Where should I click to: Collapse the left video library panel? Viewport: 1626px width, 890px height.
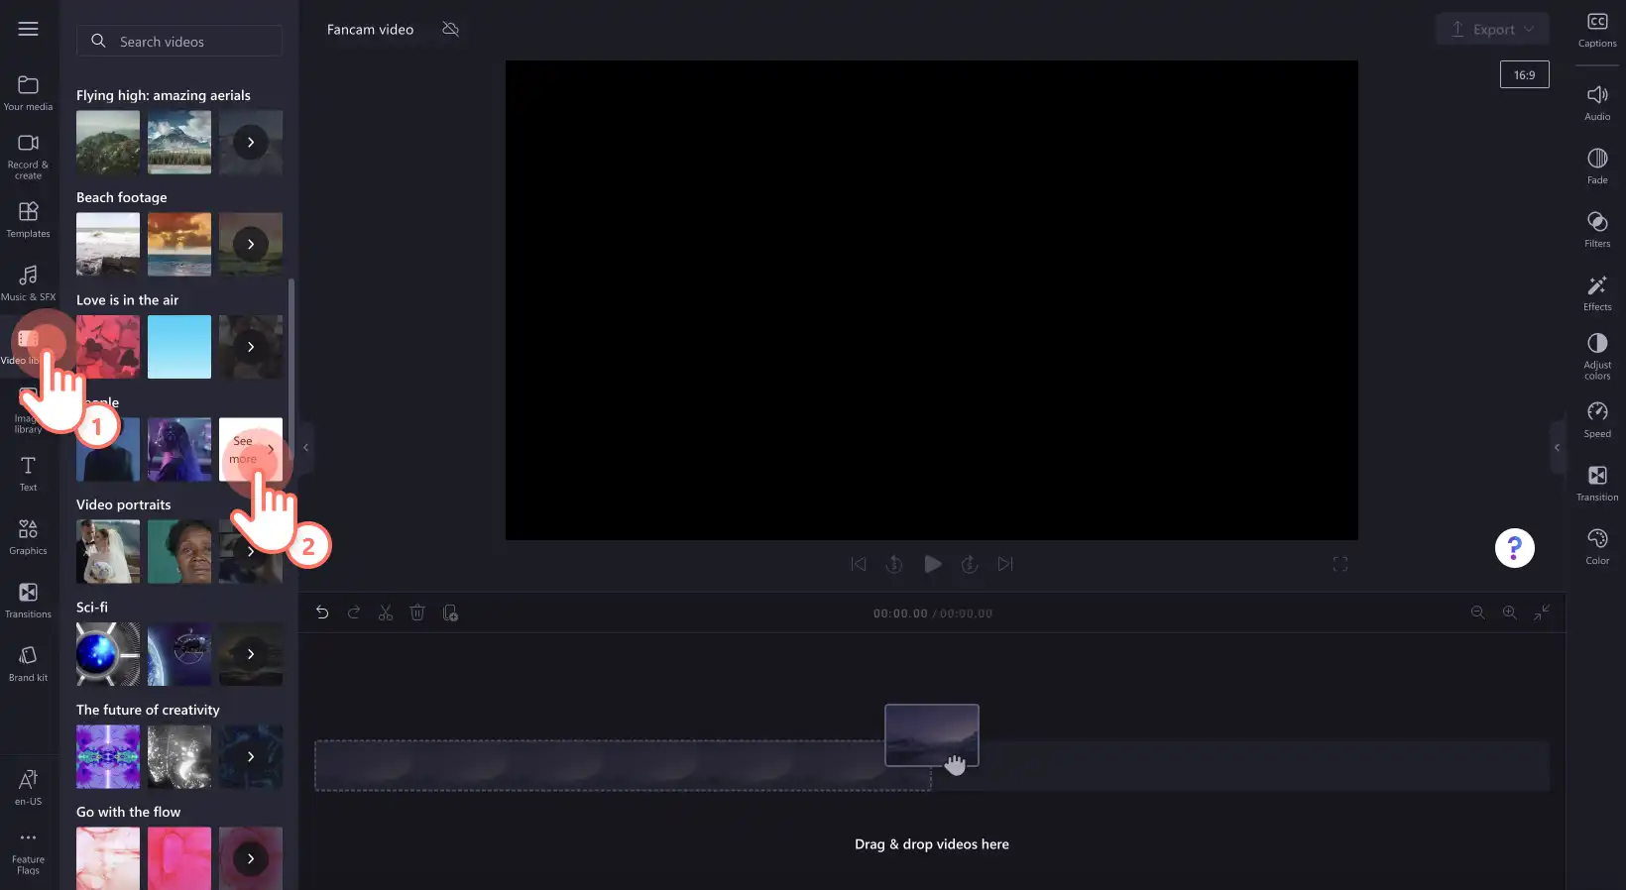[305, 448]
